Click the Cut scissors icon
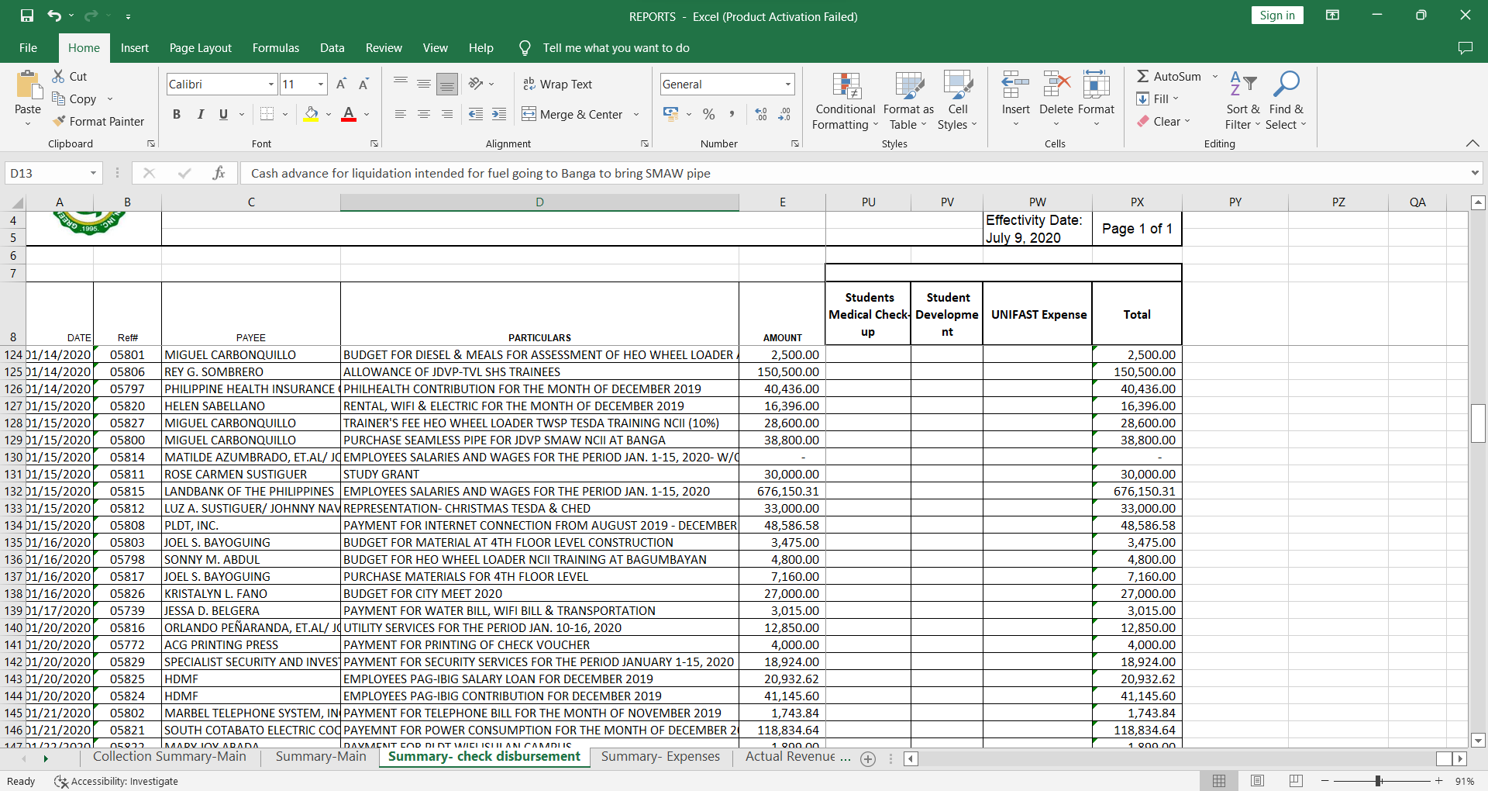The height and width of the screenshot is (791, 1488). pos(58,76)
